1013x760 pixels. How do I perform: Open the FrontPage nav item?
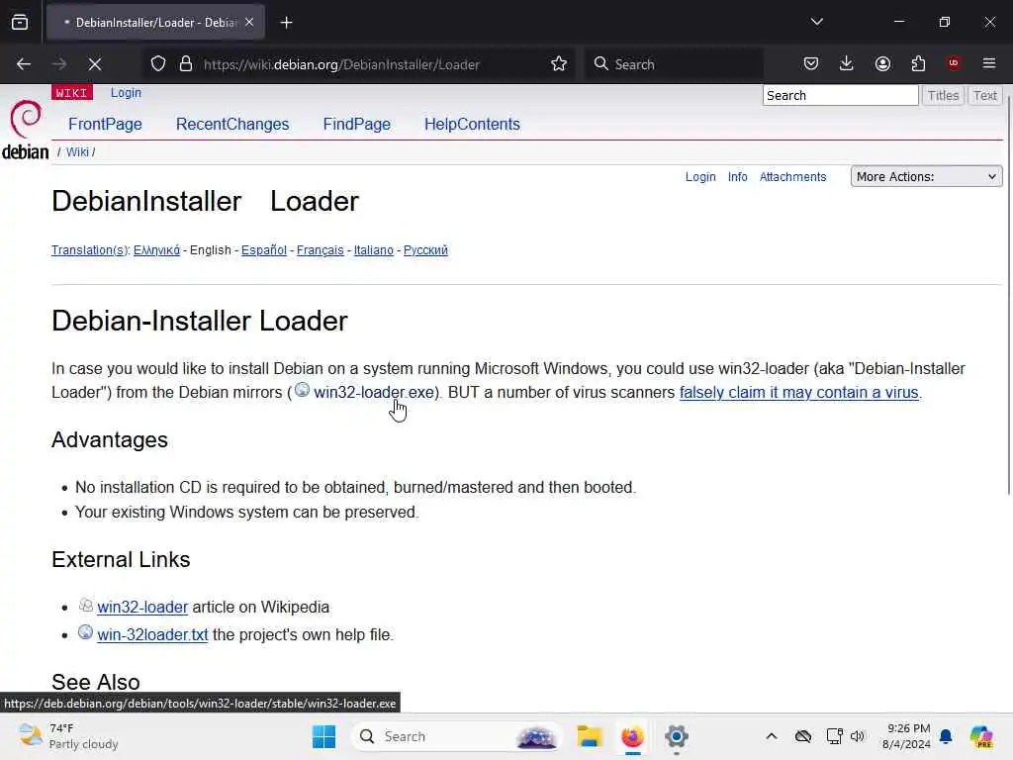(105, 124)
